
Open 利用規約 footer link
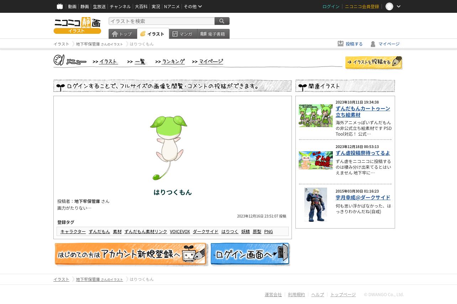(296, 295)
